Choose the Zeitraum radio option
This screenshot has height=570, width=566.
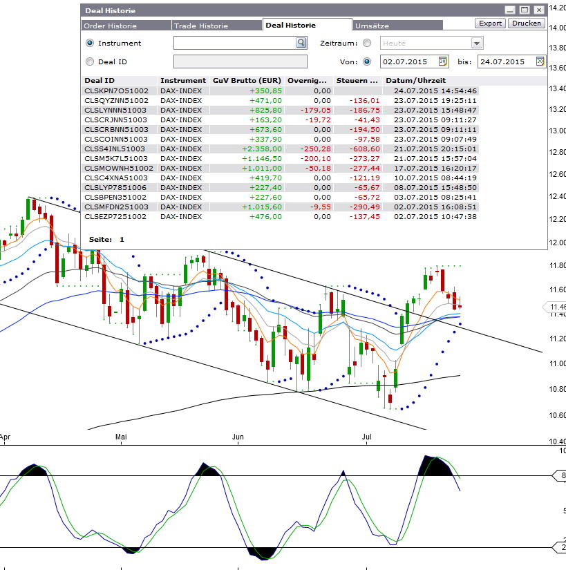(367, 43)
